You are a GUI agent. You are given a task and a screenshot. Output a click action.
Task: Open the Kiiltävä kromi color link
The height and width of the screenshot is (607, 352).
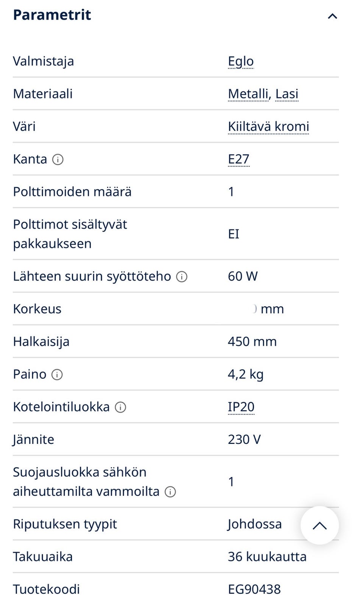(268, 127)
